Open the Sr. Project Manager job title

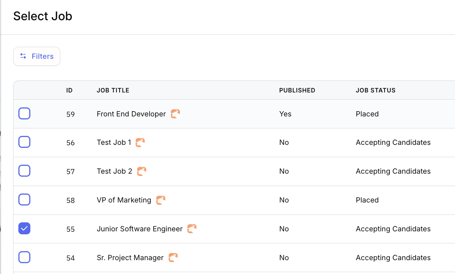point(130,258)
